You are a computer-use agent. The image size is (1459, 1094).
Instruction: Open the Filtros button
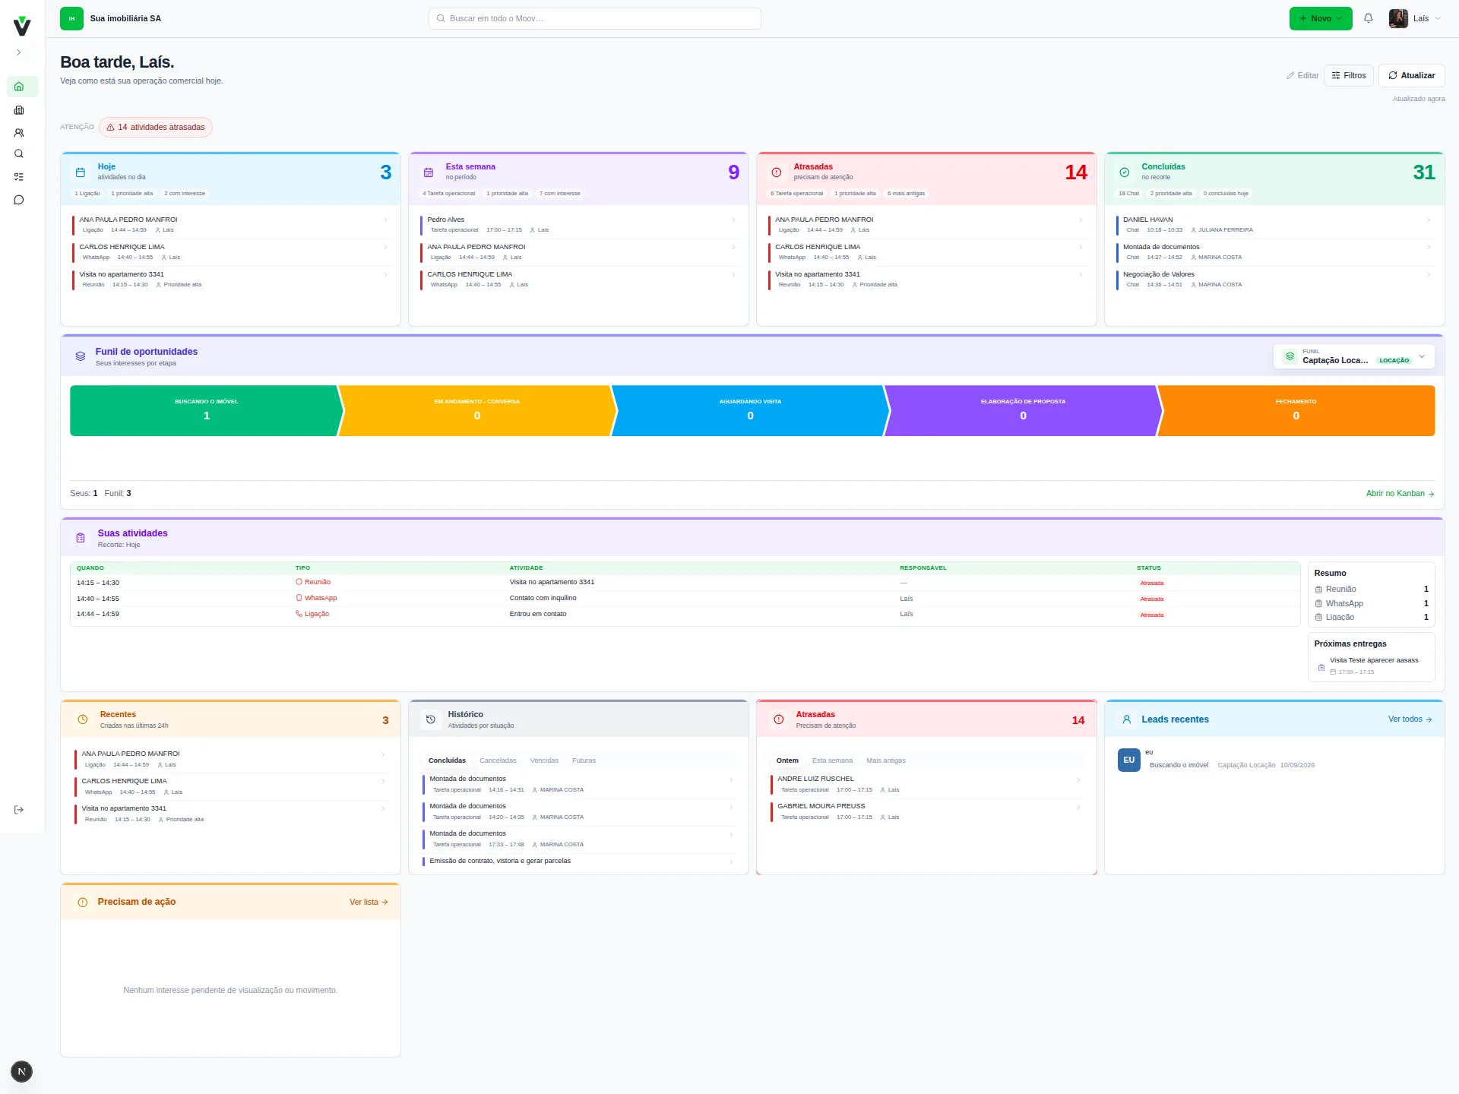(1349, 75)
